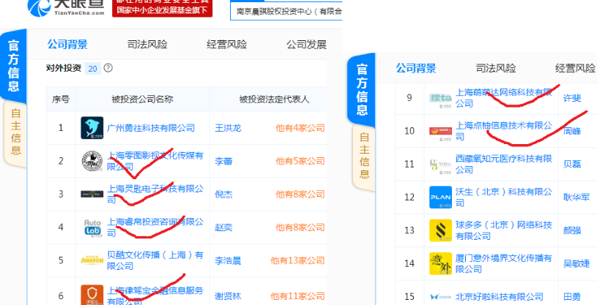The image size is (597, 305).
Task: Open AMATON logo of 贝酷文化传播
Action: tap(92, 260)
